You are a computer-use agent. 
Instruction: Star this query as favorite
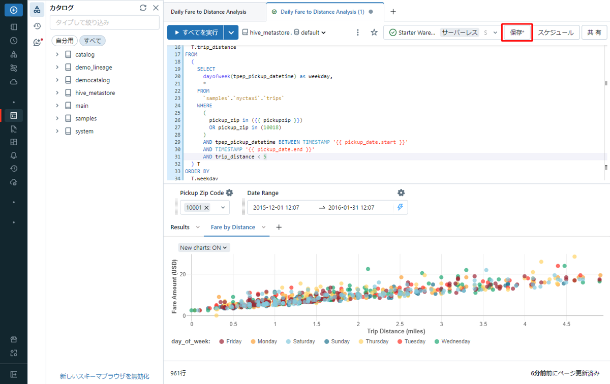pyautogui.click(x=374, y=33)
